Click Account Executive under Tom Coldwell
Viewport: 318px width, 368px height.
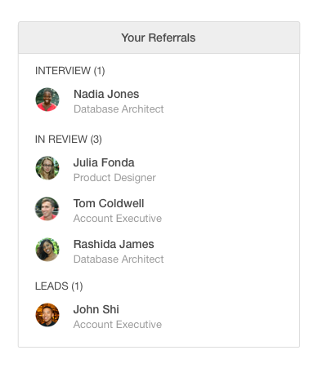tap(118, 219)
